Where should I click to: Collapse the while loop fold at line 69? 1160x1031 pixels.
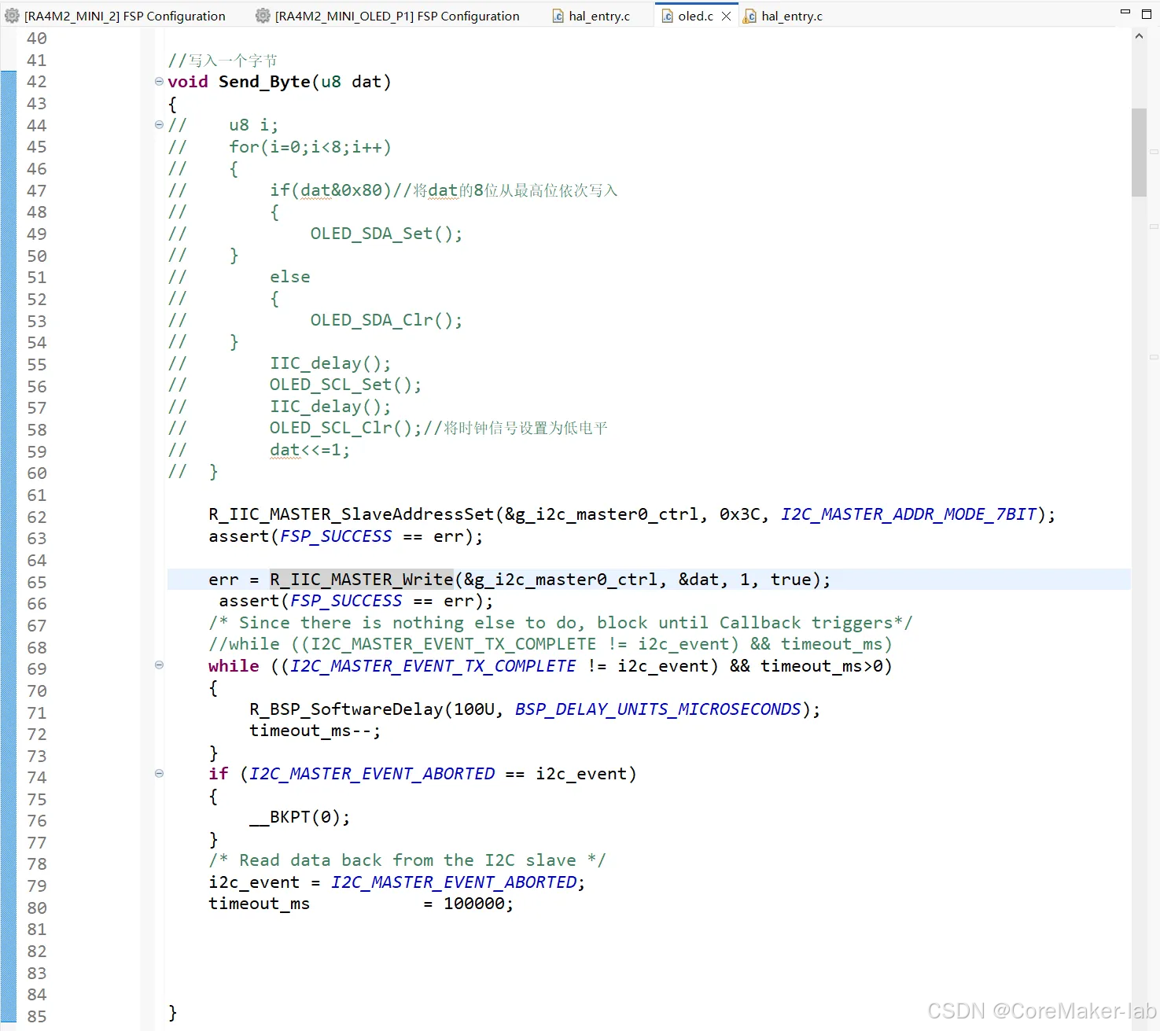(x=159, y=665)
